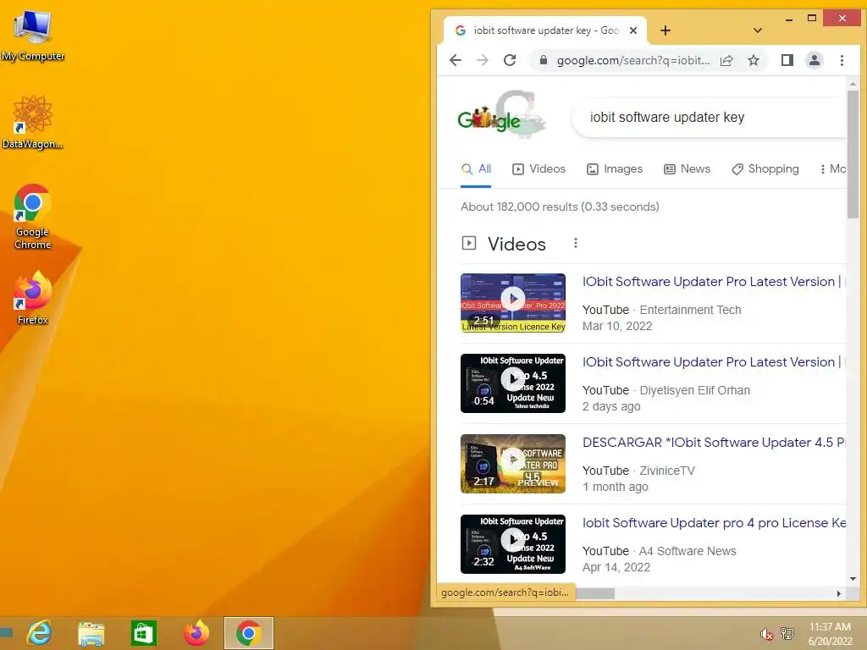
Task: Open the Chrome profile avatar
Action: pos(814,60)
